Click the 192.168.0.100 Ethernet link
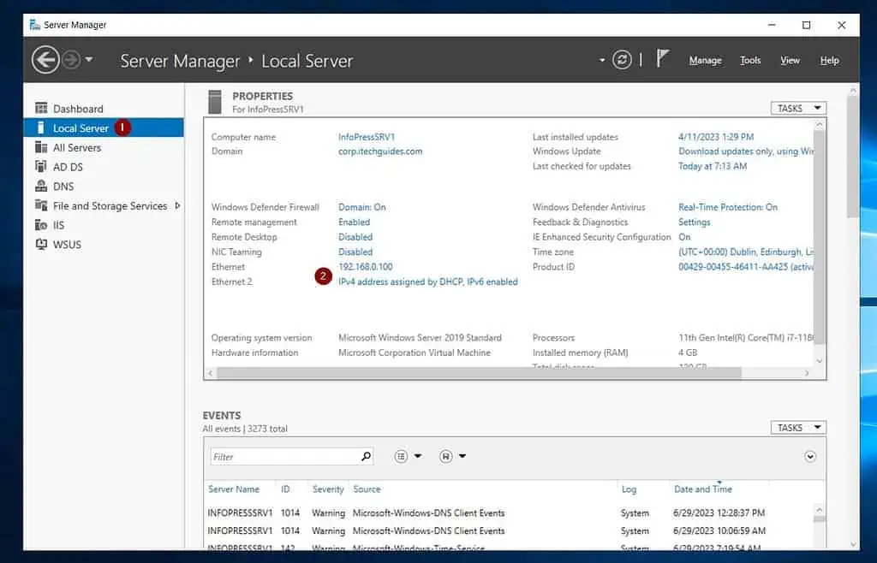The image size is (877, 563). coord(365,267)
